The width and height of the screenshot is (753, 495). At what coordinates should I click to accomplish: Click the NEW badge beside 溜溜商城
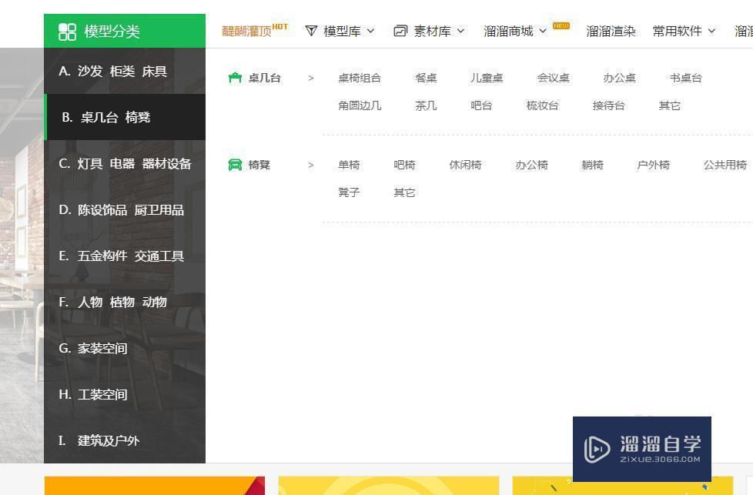pos(561,25)
